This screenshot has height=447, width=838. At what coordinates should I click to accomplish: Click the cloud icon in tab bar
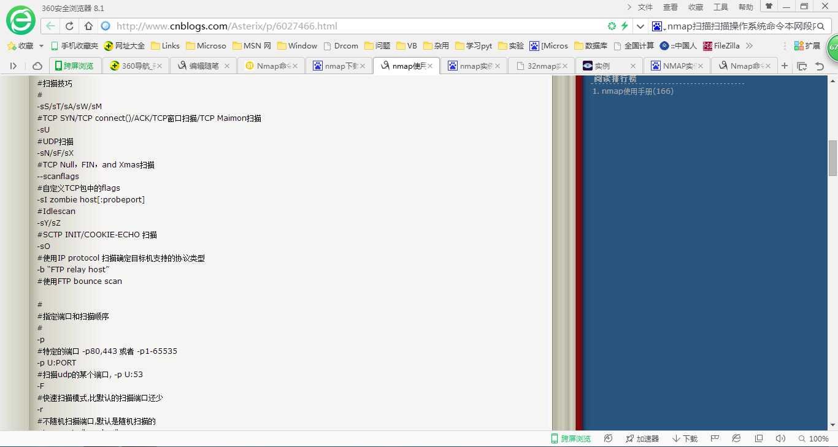pos(37,66)
